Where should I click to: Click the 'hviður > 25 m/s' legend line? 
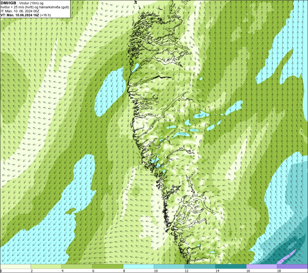click(x=35, y=7)
